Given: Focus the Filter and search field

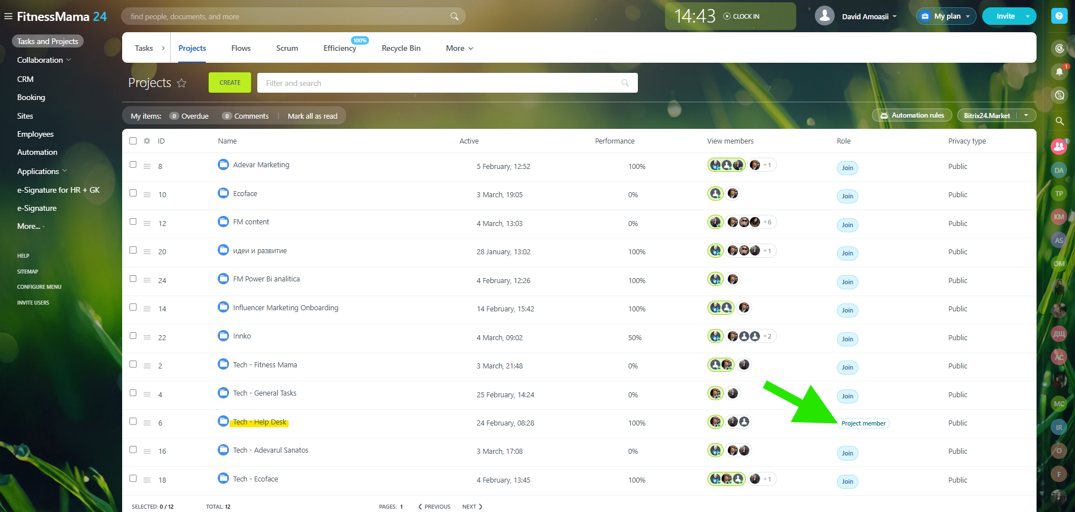Looking at the screenshot, I should 441,83.
